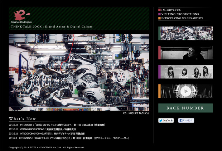Go to INTRODUCING YOUNG ARTISTS section

click(x=182, y=18)
